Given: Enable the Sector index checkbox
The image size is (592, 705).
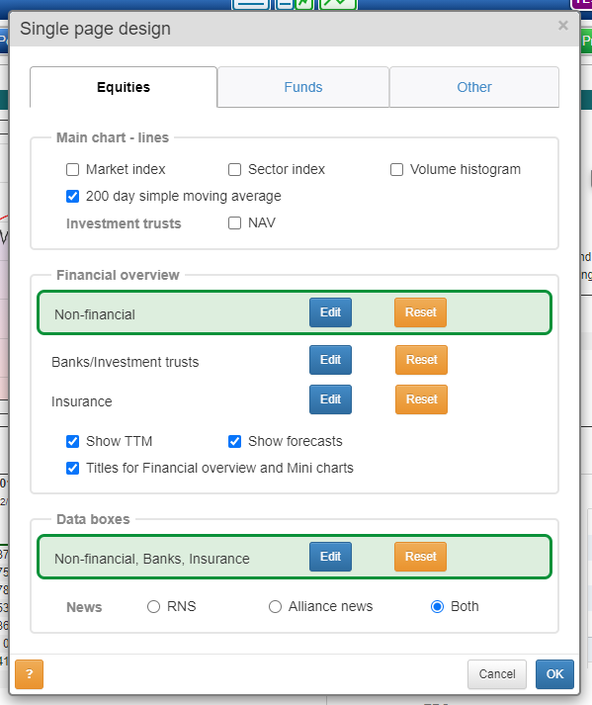Looking at the screenshot, I should tap(234, 169).
